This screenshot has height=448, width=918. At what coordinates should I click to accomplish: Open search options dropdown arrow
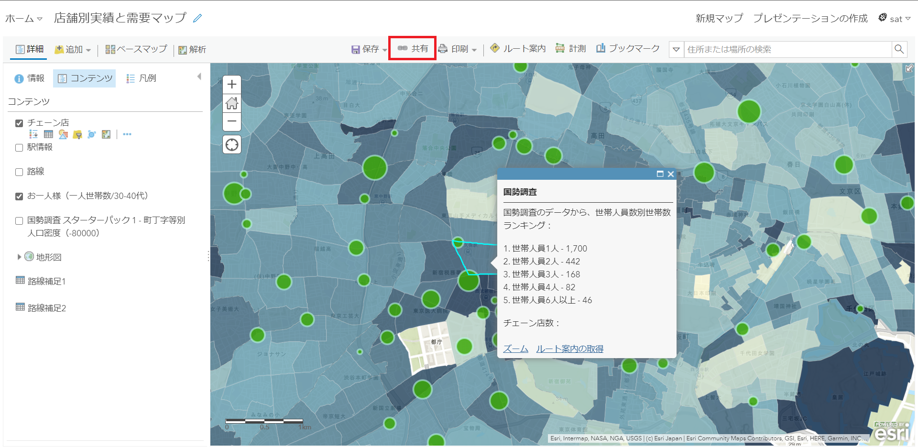(676, 49)
